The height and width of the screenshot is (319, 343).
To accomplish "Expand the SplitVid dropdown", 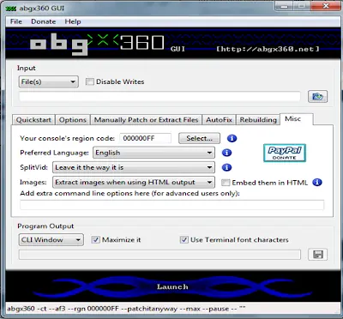I will pos(133,167).
